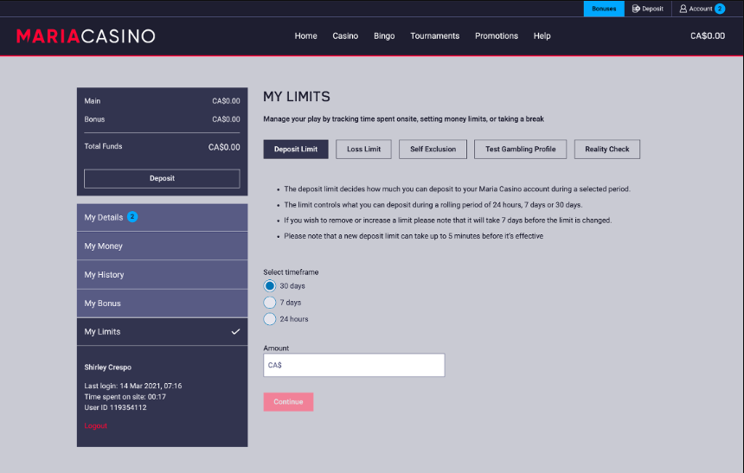Viewport: 744px width, 473px height.
Task: Open the Bonuses button in top bar
Action: click(604, 9)
